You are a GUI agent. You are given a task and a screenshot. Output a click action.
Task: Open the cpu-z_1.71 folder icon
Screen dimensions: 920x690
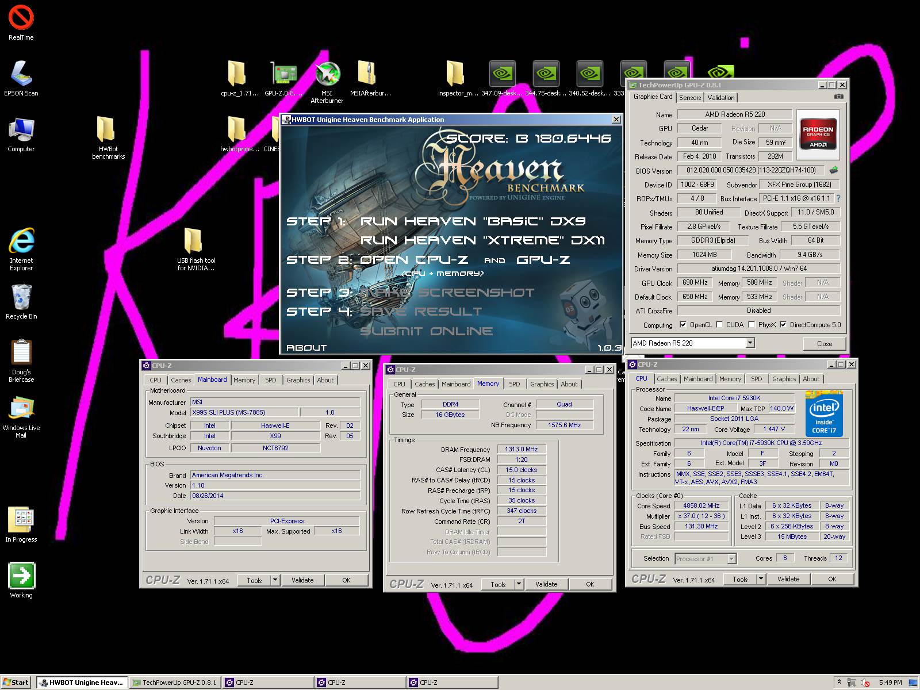239,79
